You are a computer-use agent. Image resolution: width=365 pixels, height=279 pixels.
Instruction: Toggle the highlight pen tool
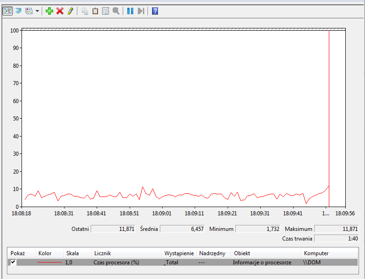click(x=70, y=11)
